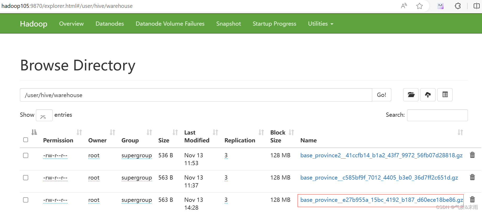The width and height of the screenshot is (482, 212).
Task: Open the Datanodes tab
Action: click(x=110, y=24)
